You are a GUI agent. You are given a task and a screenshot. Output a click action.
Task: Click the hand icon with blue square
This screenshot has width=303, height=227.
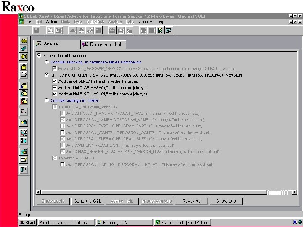pyautogui.click(x=24, y=85)
